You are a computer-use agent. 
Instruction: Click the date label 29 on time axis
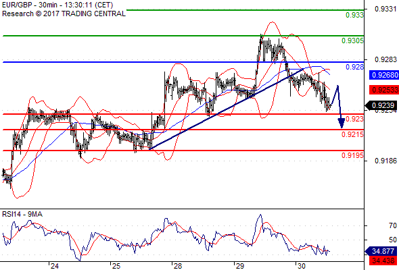click(x=239, y=266)
